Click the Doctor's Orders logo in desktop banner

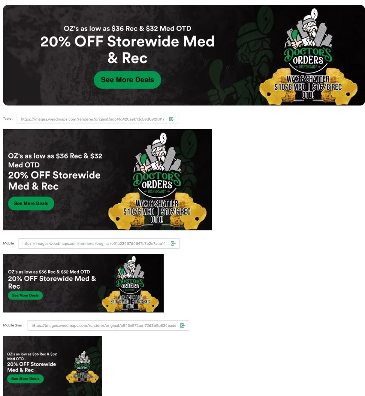pos(308,40)
